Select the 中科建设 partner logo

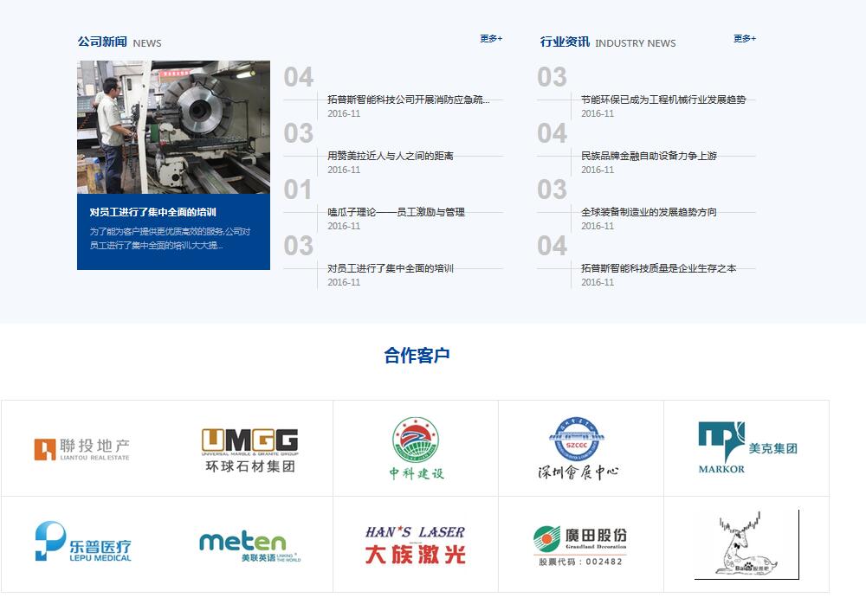tap(416, 448)
